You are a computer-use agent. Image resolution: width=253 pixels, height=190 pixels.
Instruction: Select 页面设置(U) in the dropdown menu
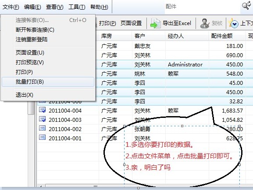[30, 53]
